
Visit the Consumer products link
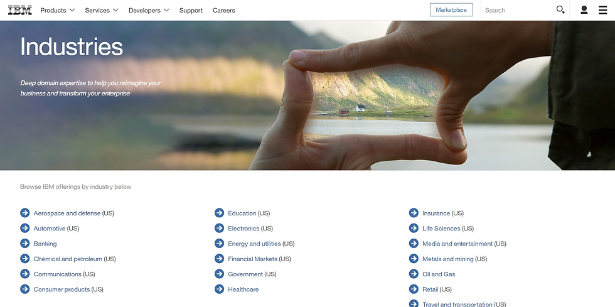pyautogui.click(x=61, y=289)
